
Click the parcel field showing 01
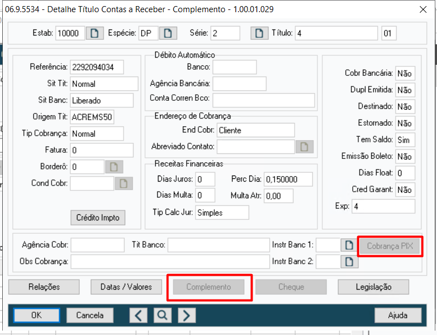coord(389,33)
